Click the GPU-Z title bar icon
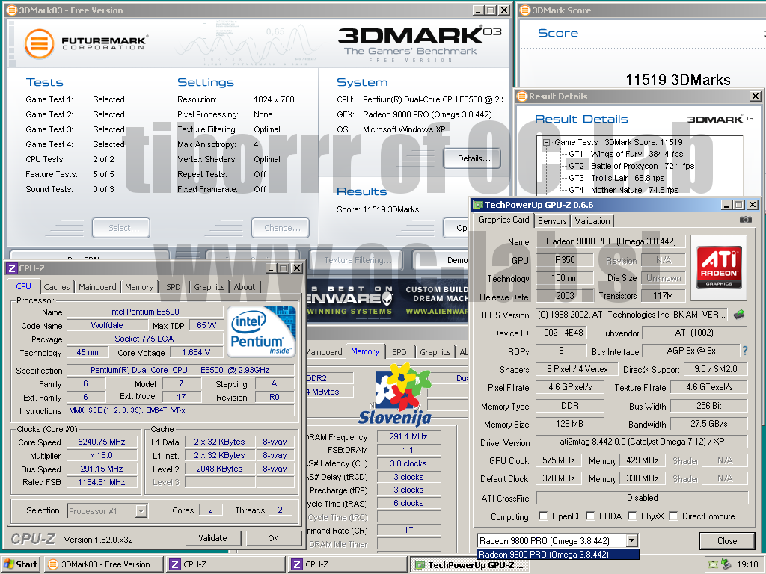The height and width of the screenshot is (574, 766). coord(477,205)
